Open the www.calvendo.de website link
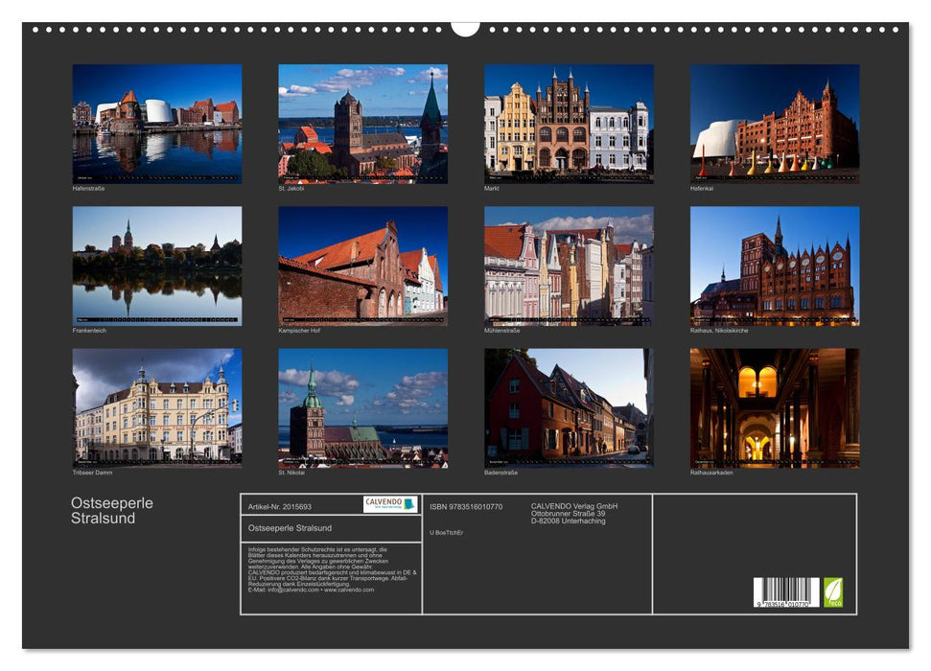Screen dimensions: 931x671 point(350,589)
